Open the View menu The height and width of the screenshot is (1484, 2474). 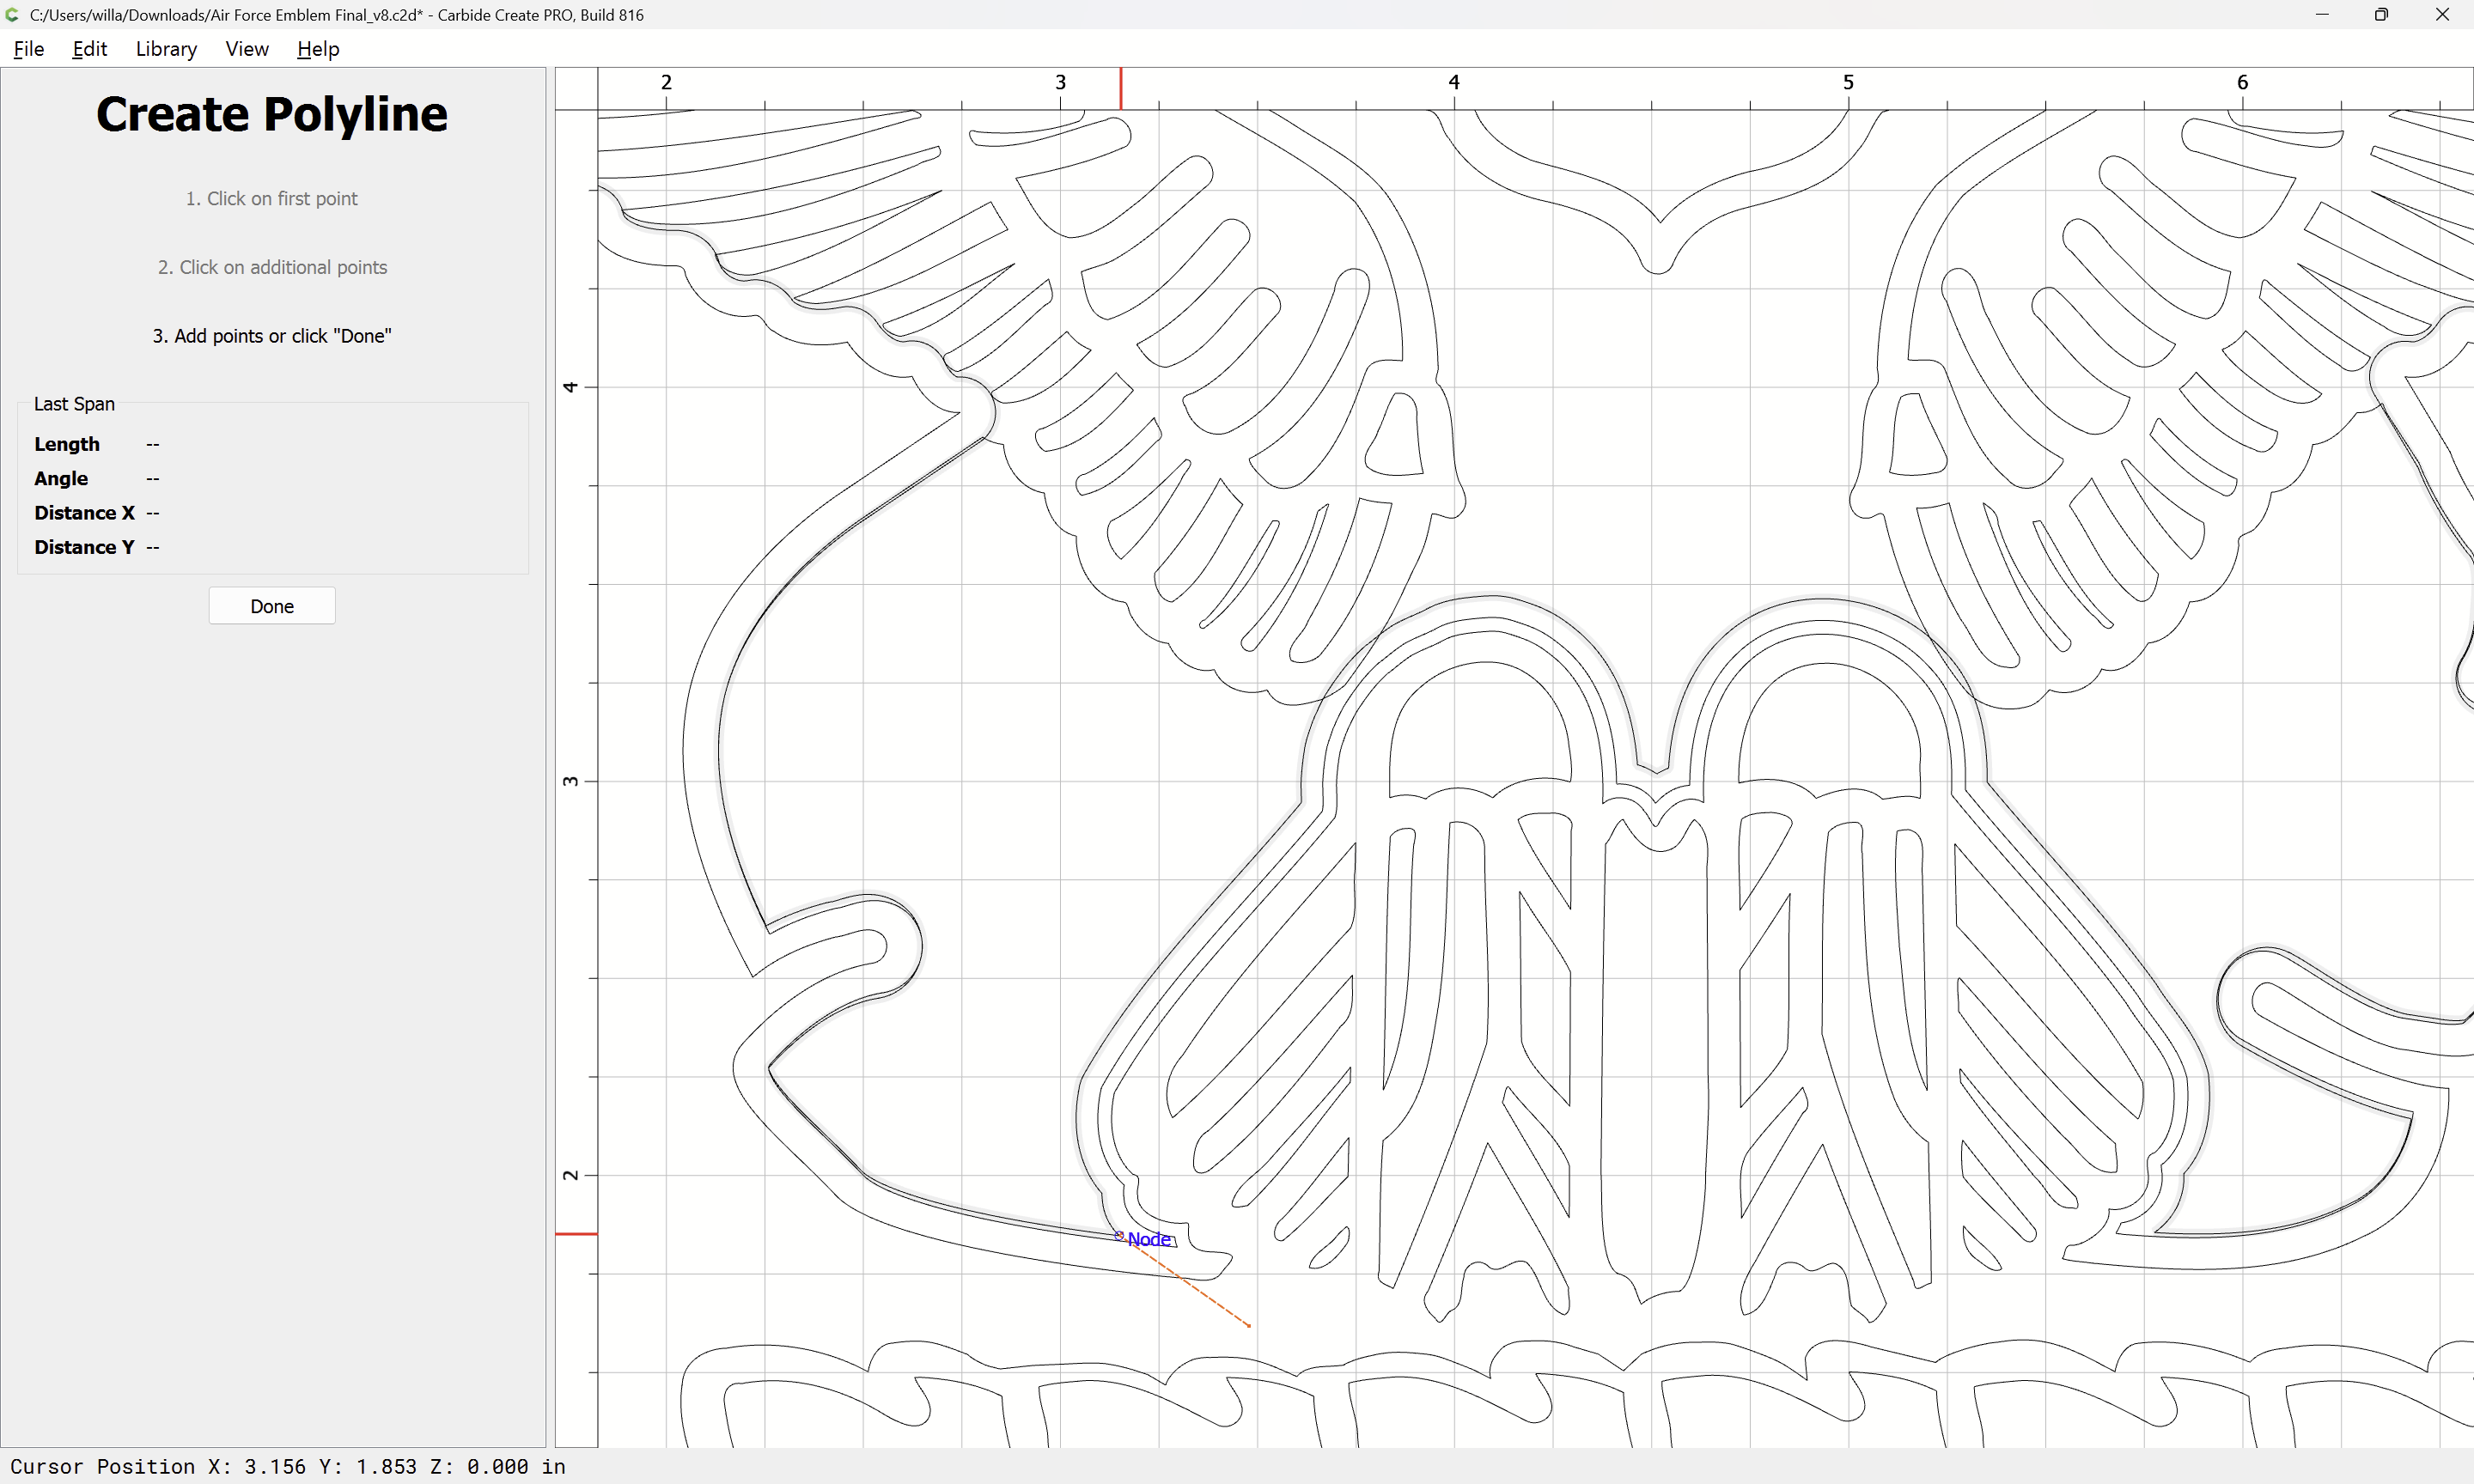[247, 49]
